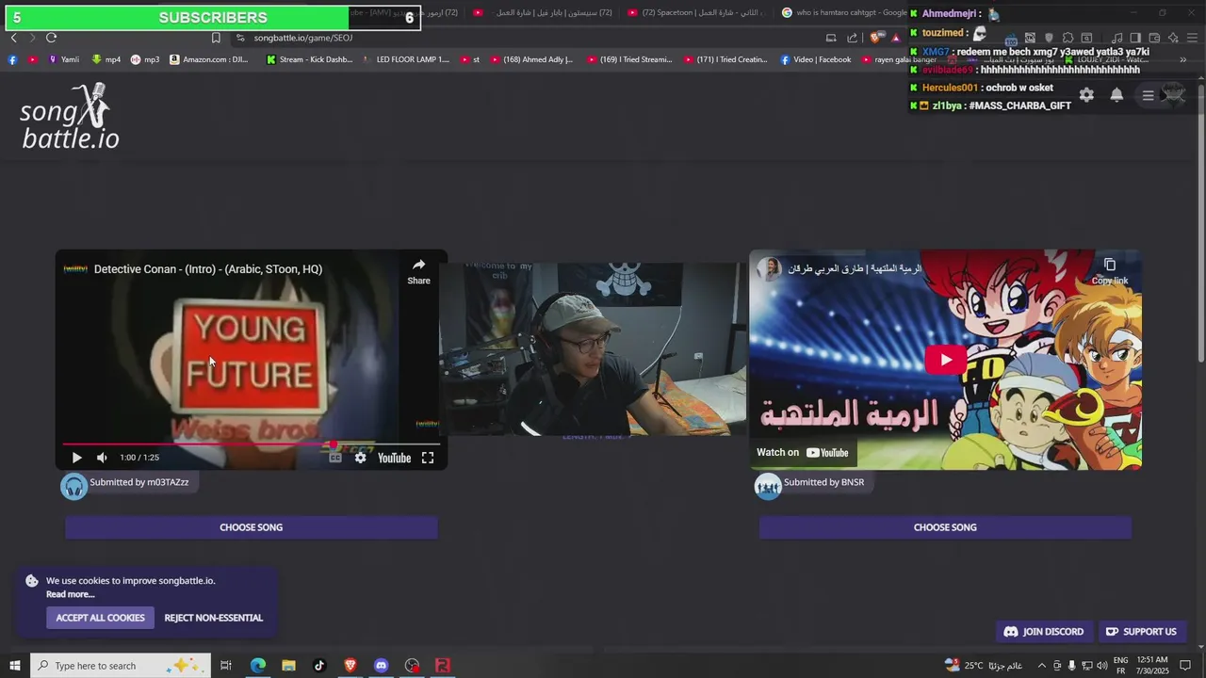Open the weather widget showing 25°C
This screenshot has width=1206, height=678.
(x=983, y=666)
